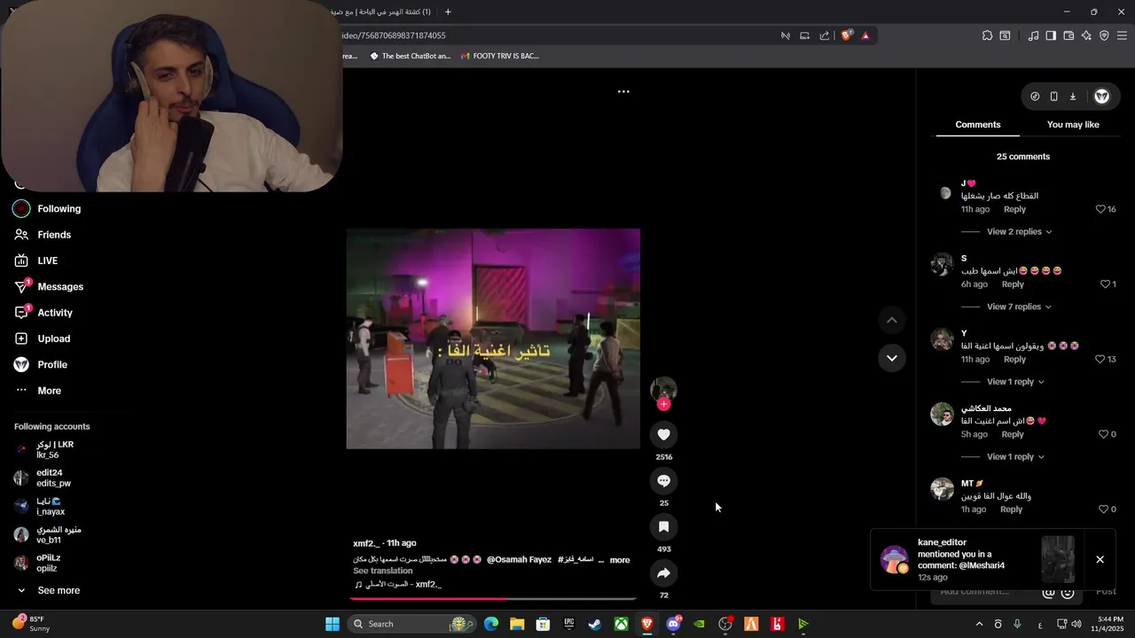Expand View 2 replies under J's comment

pos(1019,231)
